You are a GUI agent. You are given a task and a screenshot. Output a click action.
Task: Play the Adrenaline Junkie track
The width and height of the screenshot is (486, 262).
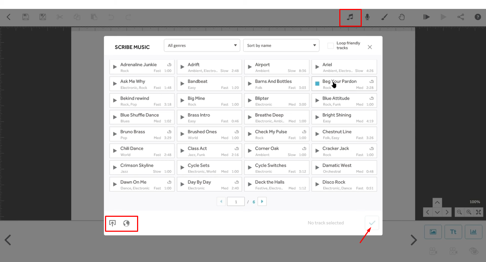point(115,67)
